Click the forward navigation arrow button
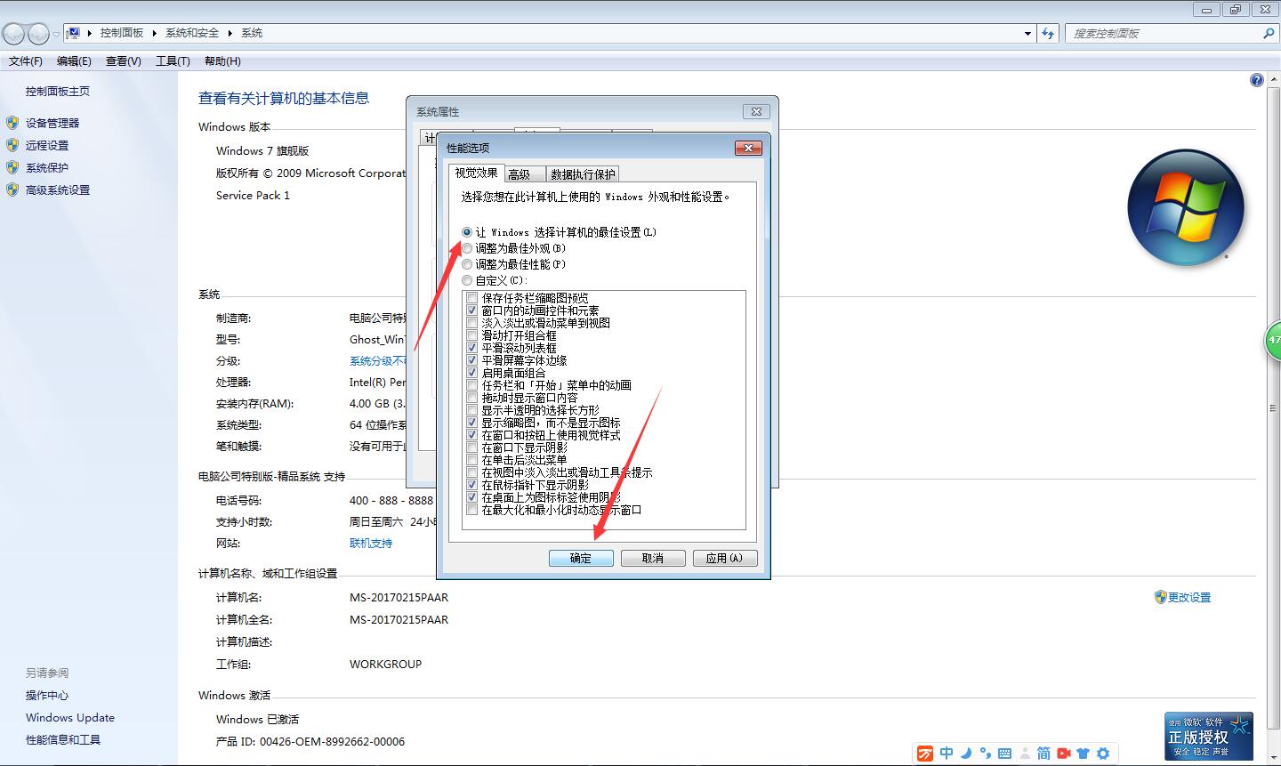This screenshot has width=1281, height=766. 38,34
